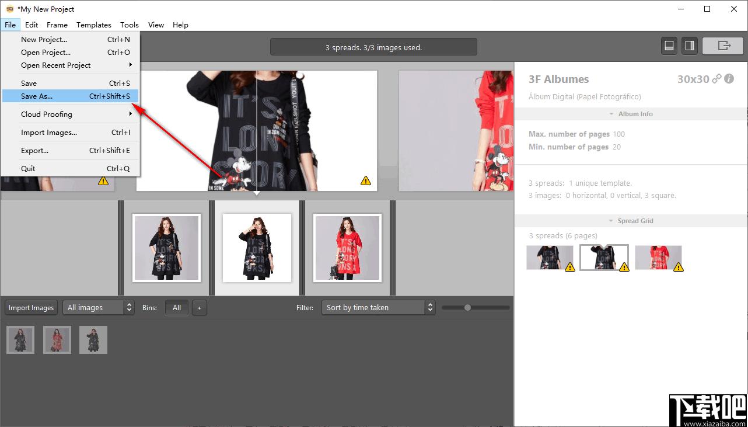Toggle the bottom panel layout icon
This screenshot has width=748, height=427.
pyautogui.click(x=669, y=46)
